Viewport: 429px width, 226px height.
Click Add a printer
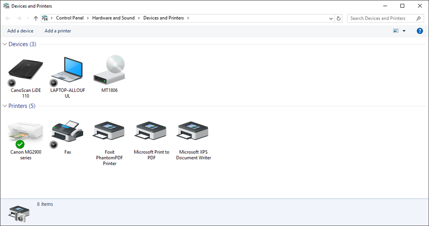58,31
